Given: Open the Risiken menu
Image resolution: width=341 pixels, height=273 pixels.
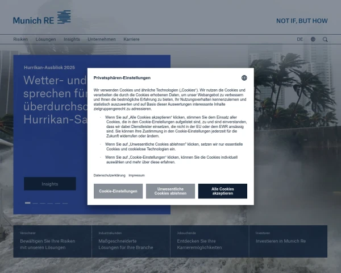Looking at the screenshot, I should [x=20, y=39].
